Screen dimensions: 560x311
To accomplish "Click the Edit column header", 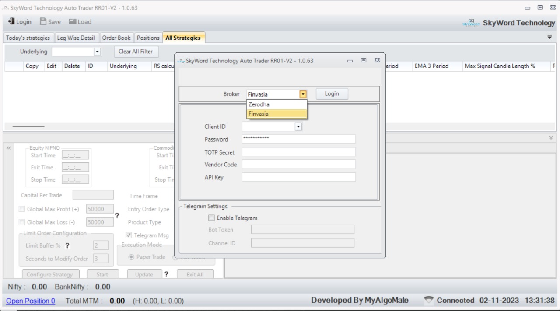I will coord(52,66).
